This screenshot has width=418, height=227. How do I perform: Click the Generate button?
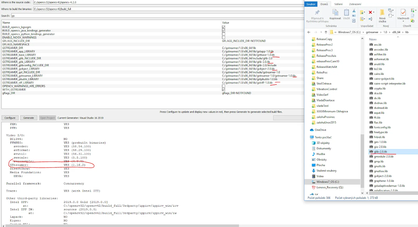(29, 118)
